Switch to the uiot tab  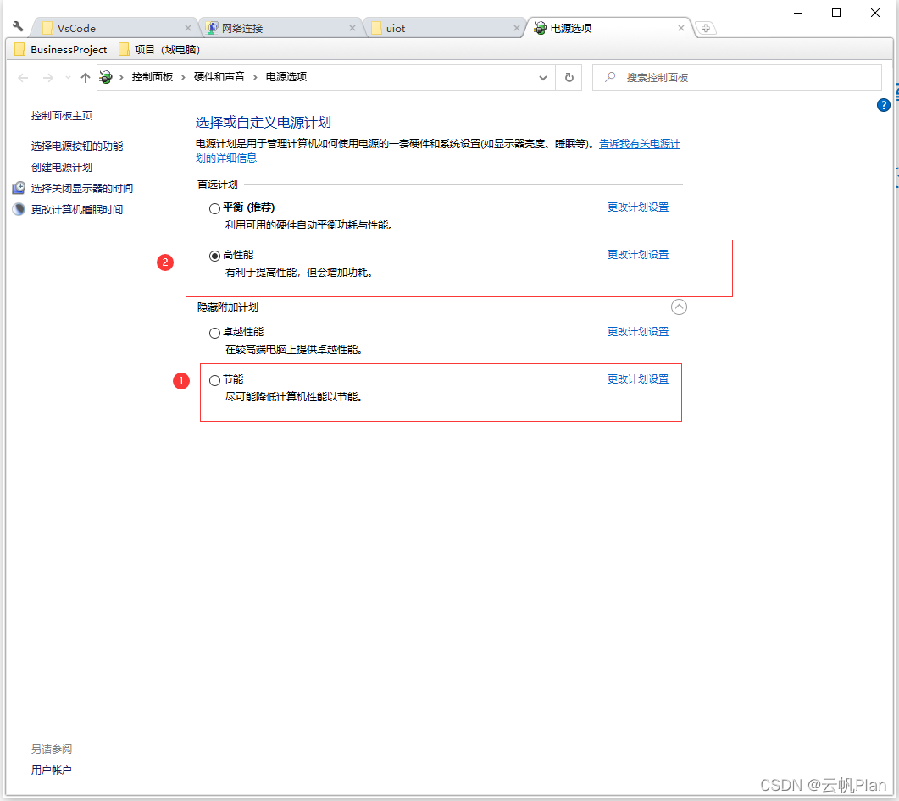click(x=445, y=28)
